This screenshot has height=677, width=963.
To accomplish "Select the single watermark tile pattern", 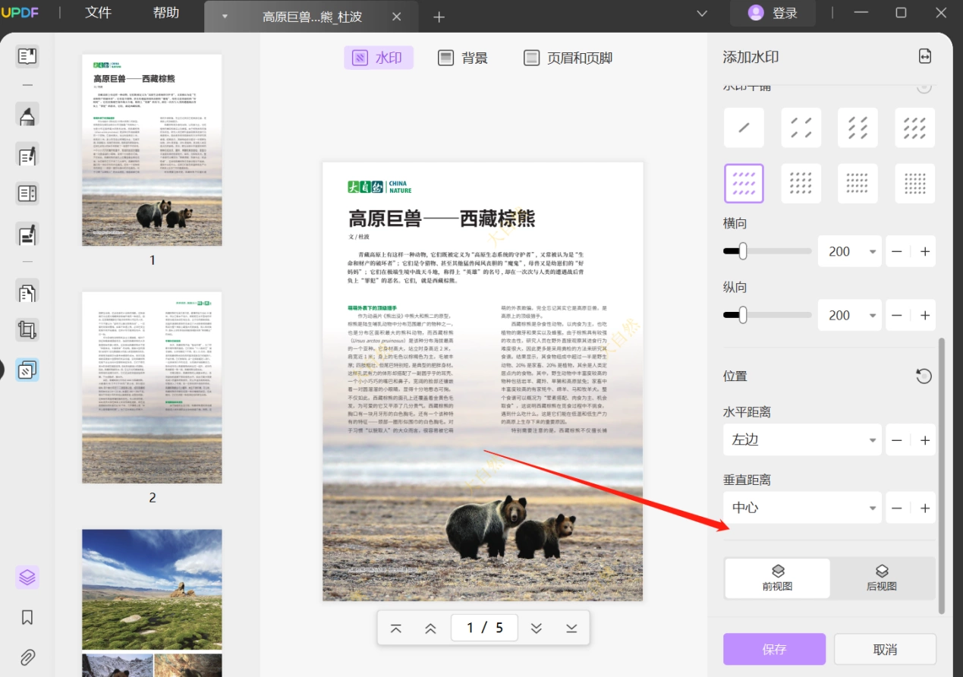I will click(744, 128).
